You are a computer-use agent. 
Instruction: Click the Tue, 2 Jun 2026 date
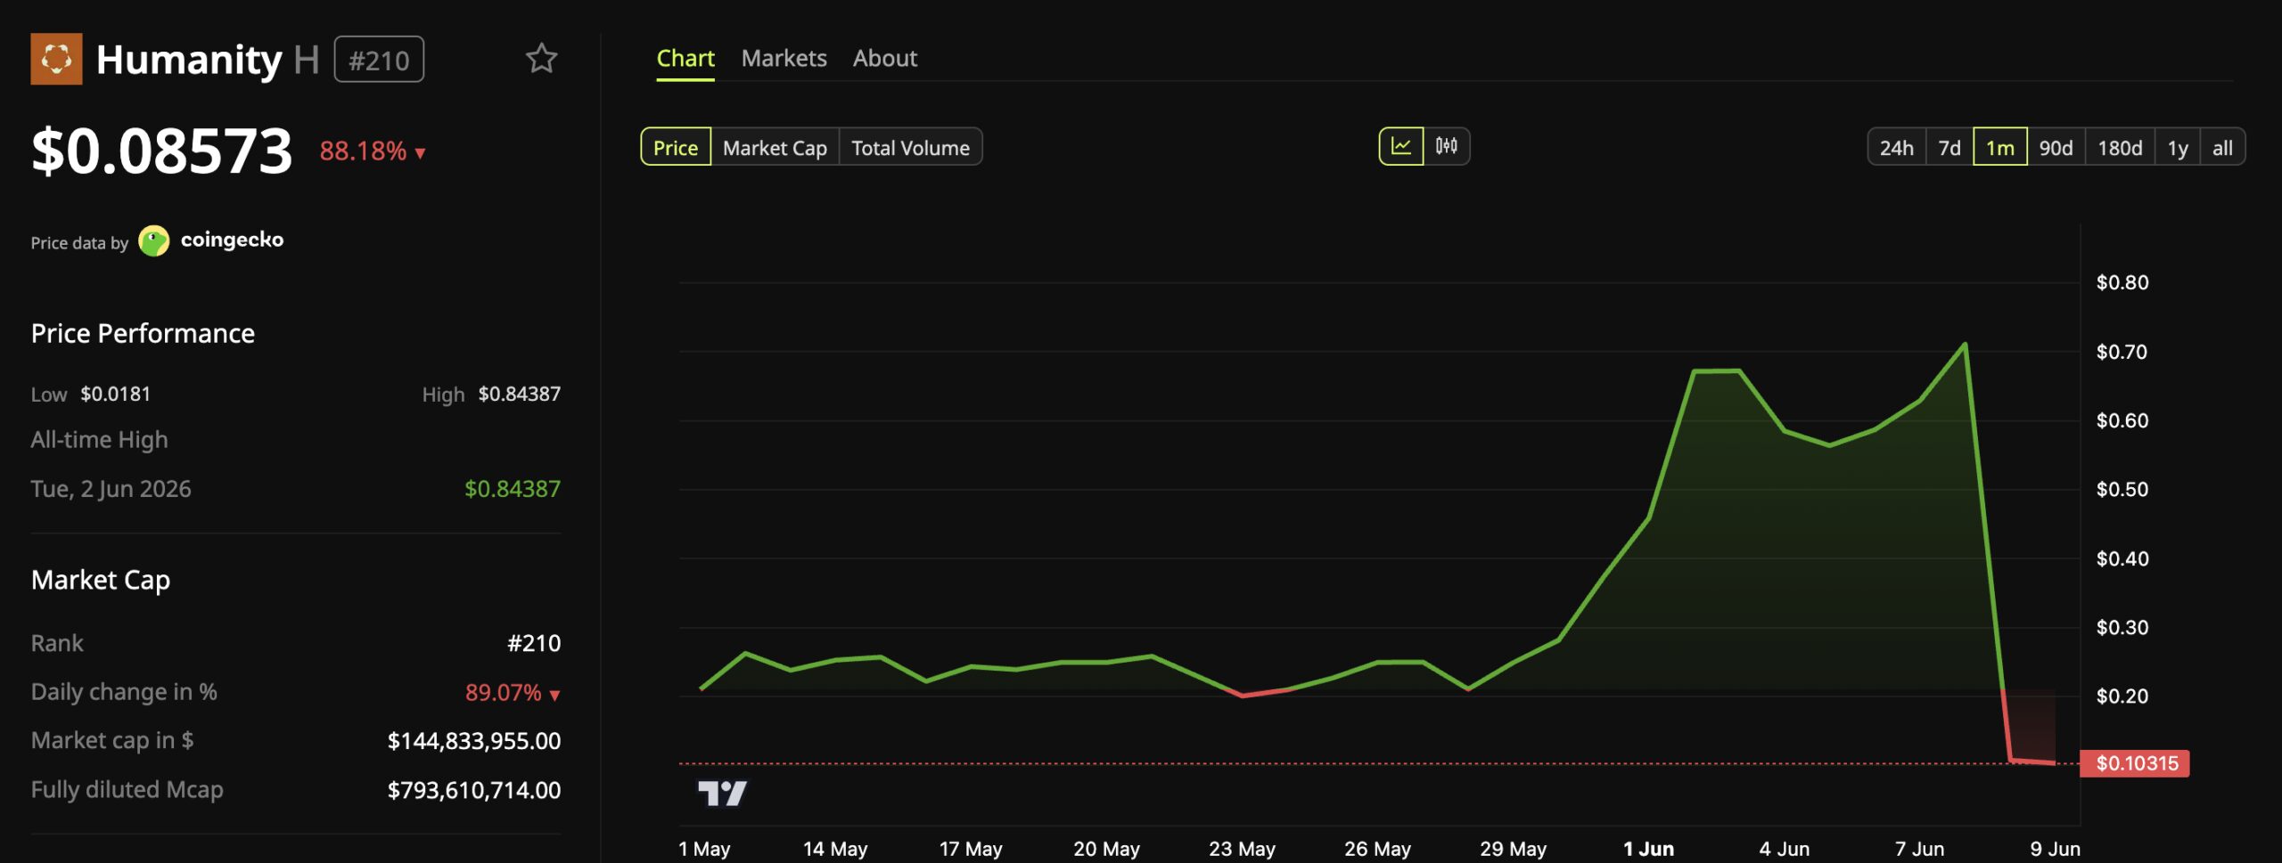click(111, 489)
